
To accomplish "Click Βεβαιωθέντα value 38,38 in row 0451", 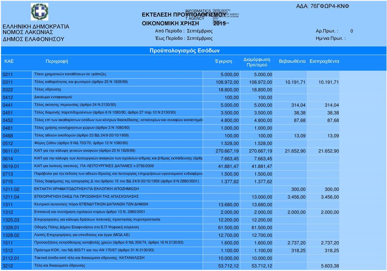I will pos(300,113).
